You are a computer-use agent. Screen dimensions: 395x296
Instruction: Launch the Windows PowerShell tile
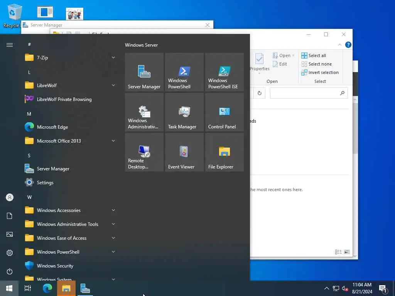point(184,72)
